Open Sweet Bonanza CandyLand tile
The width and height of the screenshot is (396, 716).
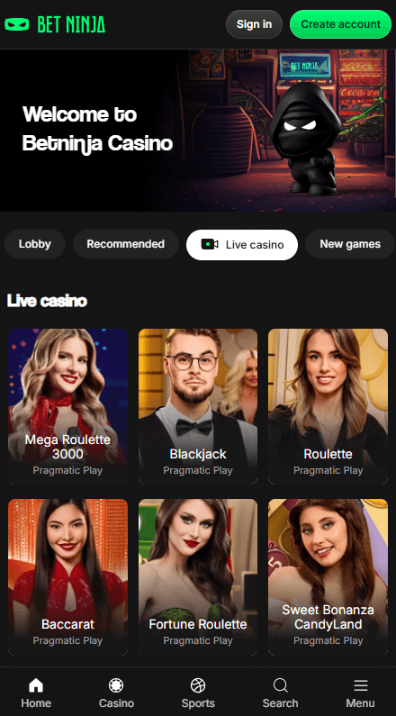point(328,576)
